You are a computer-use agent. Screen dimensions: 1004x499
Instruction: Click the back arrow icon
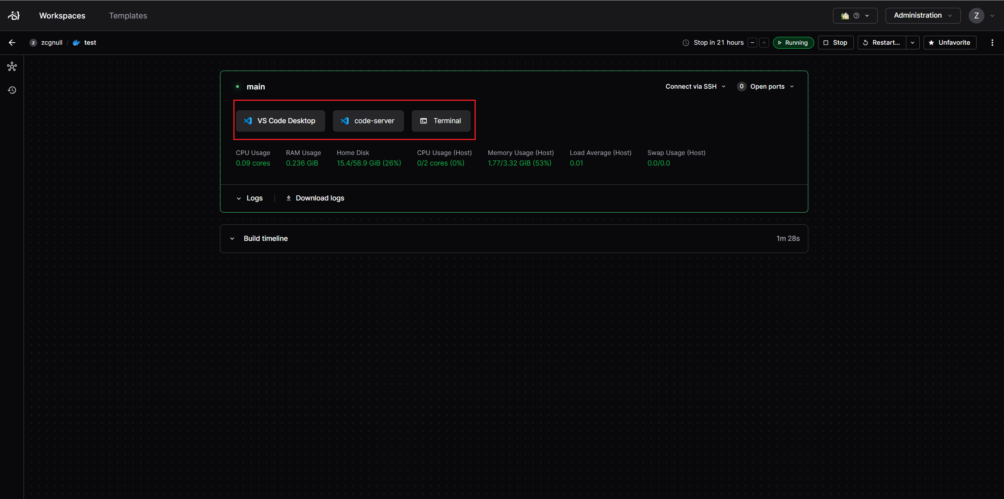tap(12, 42)
